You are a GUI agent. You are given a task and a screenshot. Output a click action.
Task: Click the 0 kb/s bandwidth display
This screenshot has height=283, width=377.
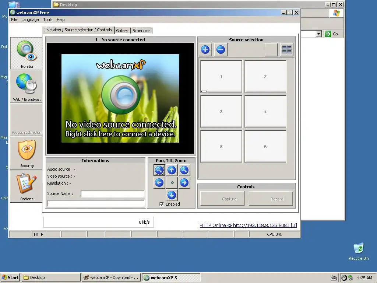point(99,222)
